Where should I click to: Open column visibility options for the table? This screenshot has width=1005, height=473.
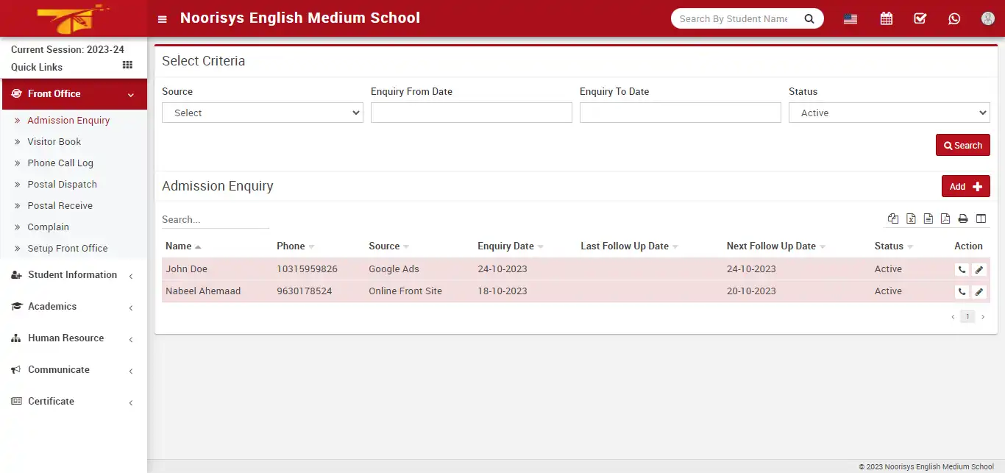click(981, 218)
